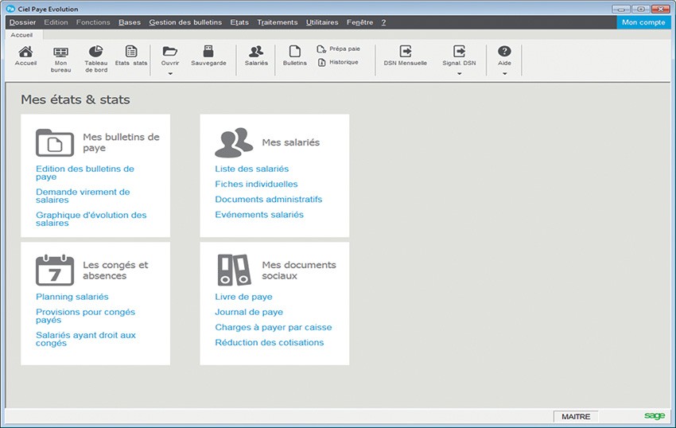The width and height of the screenshot is (676, 428).
Task: Click the Planning salariés link
Action: pos(72,297)
